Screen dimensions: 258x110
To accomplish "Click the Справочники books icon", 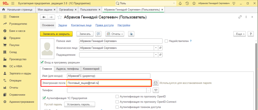I will (5, 95).
